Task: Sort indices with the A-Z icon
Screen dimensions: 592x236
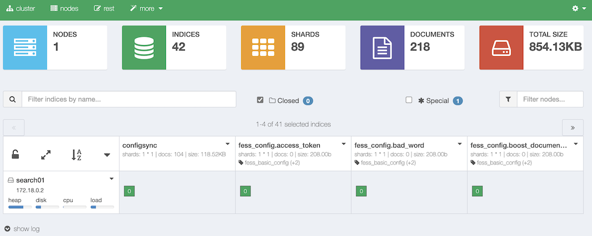Action: pos(76,155)
